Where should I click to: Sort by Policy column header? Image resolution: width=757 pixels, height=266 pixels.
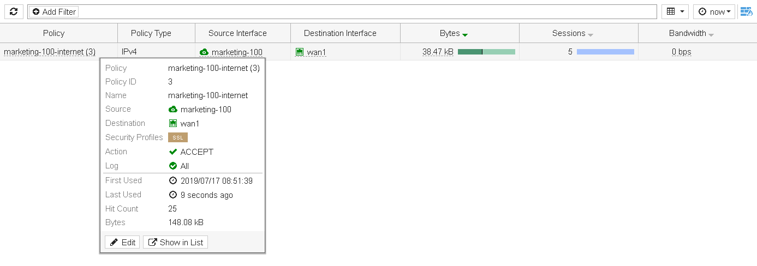tap(53, 33)
